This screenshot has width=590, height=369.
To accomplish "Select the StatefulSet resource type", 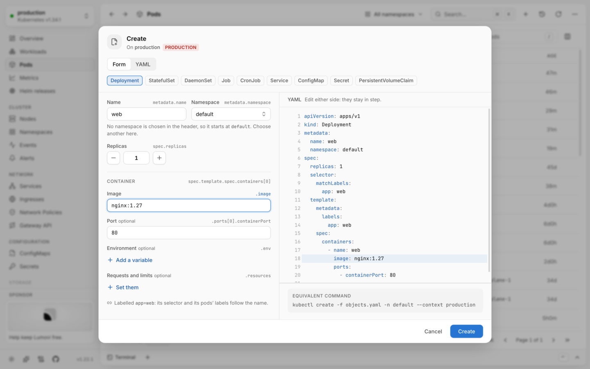I will pos(162,81).
